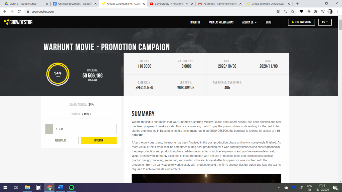Open PARA LAS PRESTATARIAS in the header
This screenshot has width=342, height=192.
(x=221, y=22)
